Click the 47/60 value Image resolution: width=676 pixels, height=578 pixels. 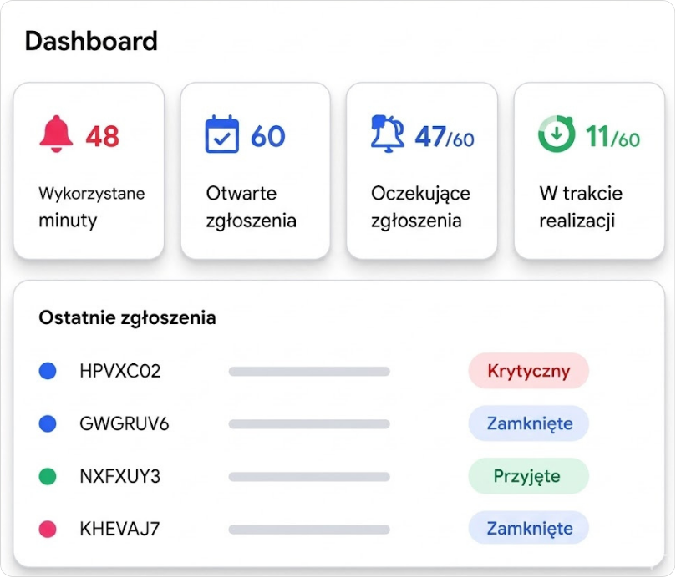pos(445,137)
